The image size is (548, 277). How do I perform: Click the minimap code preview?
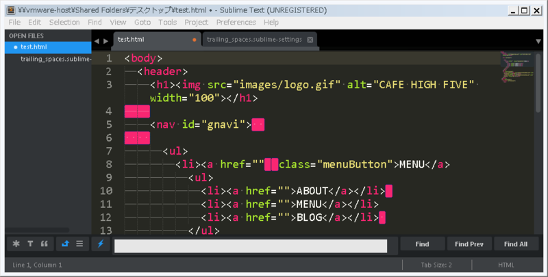pos(517,67)
